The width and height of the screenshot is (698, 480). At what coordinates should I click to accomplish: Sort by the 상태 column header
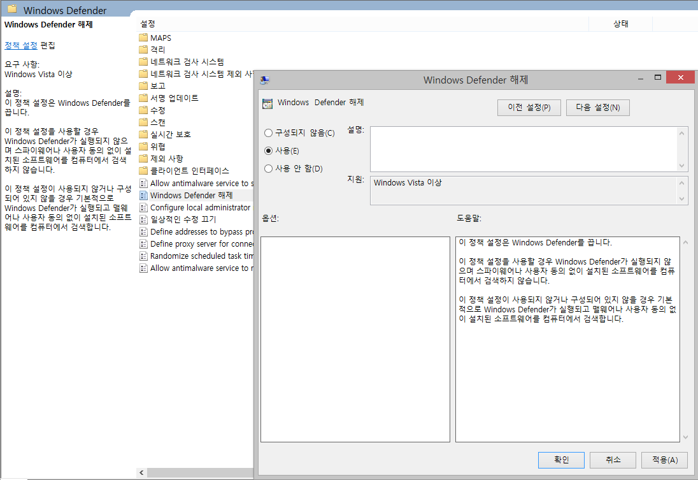click(x=620, y=24)
